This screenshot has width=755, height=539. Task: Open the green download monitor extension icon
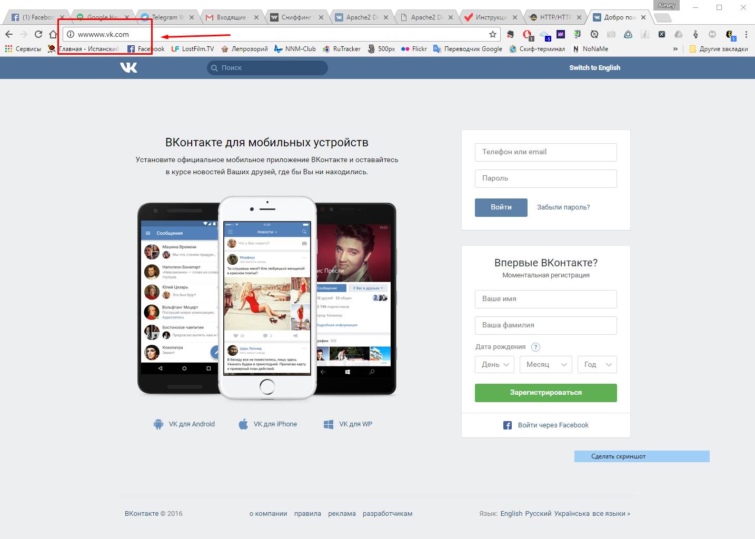coord(578,34)
